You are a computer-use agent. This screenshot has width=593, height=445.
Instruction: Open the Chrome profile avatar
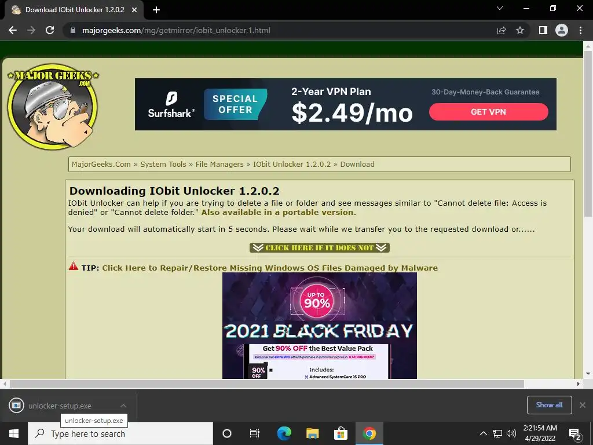tap(562, 30)
